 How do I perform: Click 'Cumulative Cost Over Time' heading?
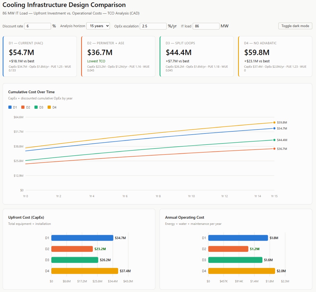pyautogui.click(x=31, y=92)
